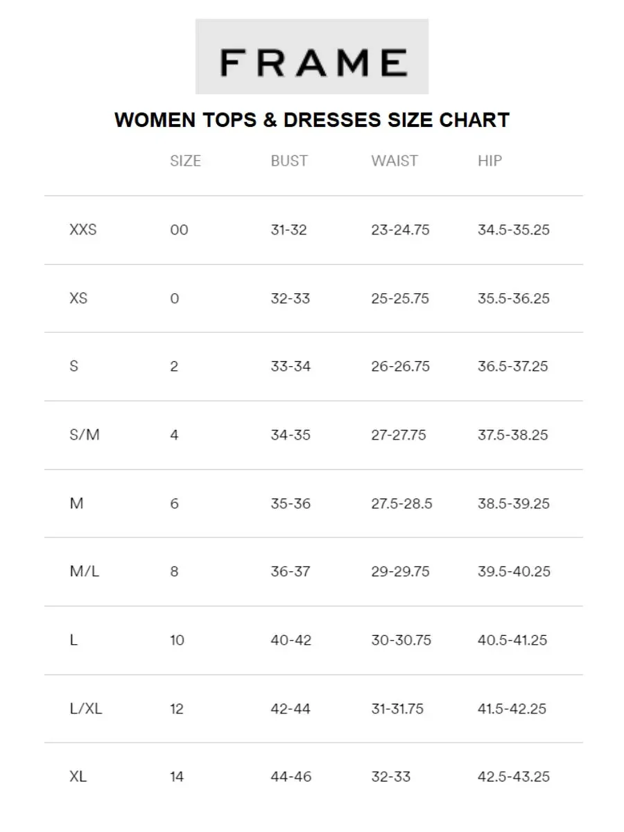The image size is (624, 832).
Task: Click numeric size 14 in the XL row
Action: point(177,777)
